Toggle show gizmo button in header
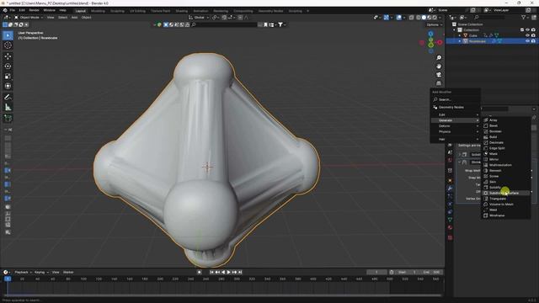The height and width of the screenshot is (303, 539). [387, 17]
